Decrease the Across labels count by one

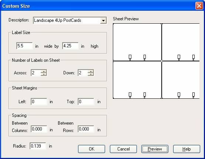click(x=44, y=74)
